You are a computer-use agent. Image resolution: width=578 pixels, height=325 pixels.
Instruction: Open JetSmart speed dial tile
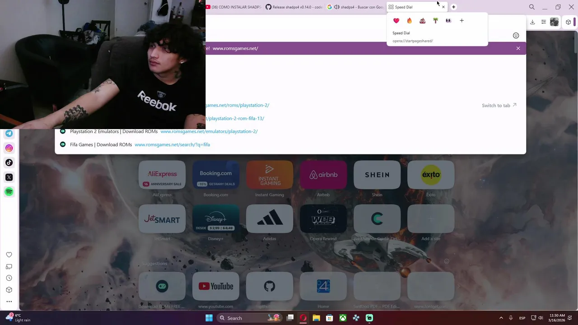(162, 219)
